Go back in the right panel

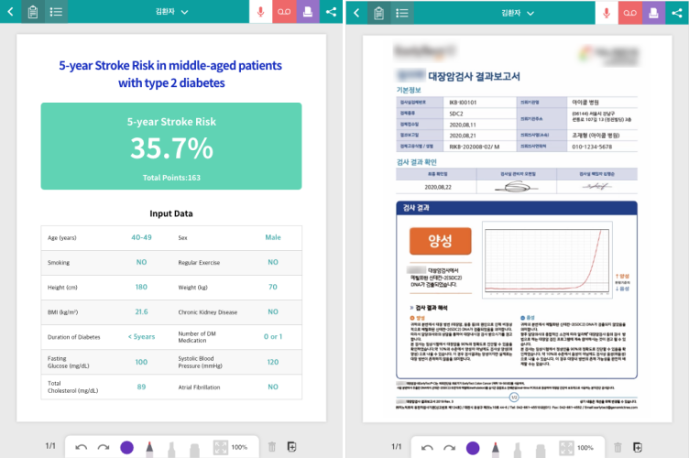(356, 12)
